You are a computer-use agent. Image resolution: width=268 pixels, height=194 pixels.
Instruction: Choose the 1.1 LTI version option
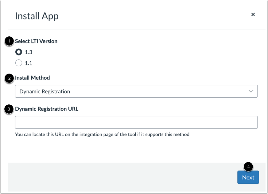tap(18, 63)
